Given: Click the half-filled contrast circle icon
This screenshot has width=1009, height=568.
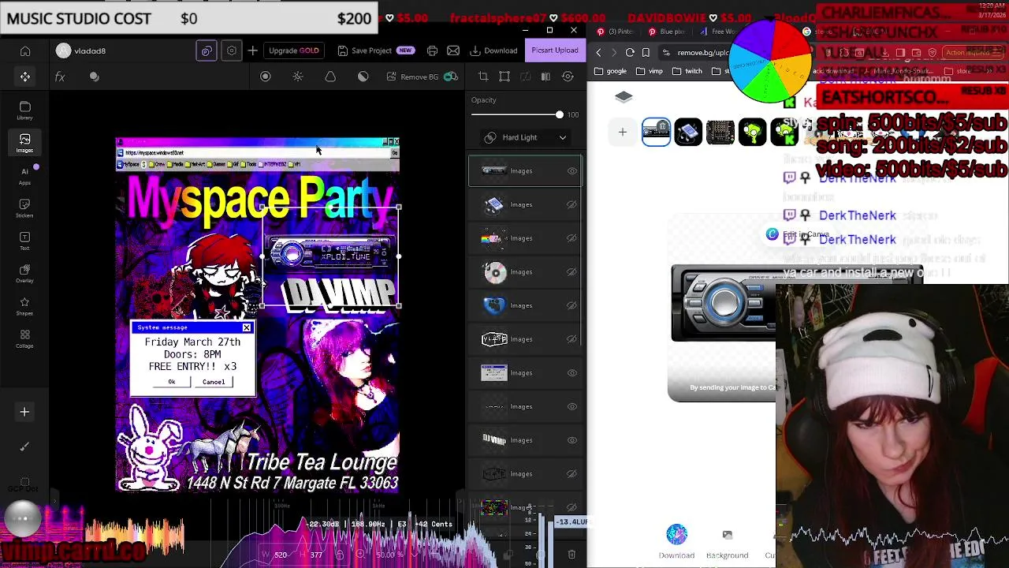Looking at the screenshot, I should 363,77.
